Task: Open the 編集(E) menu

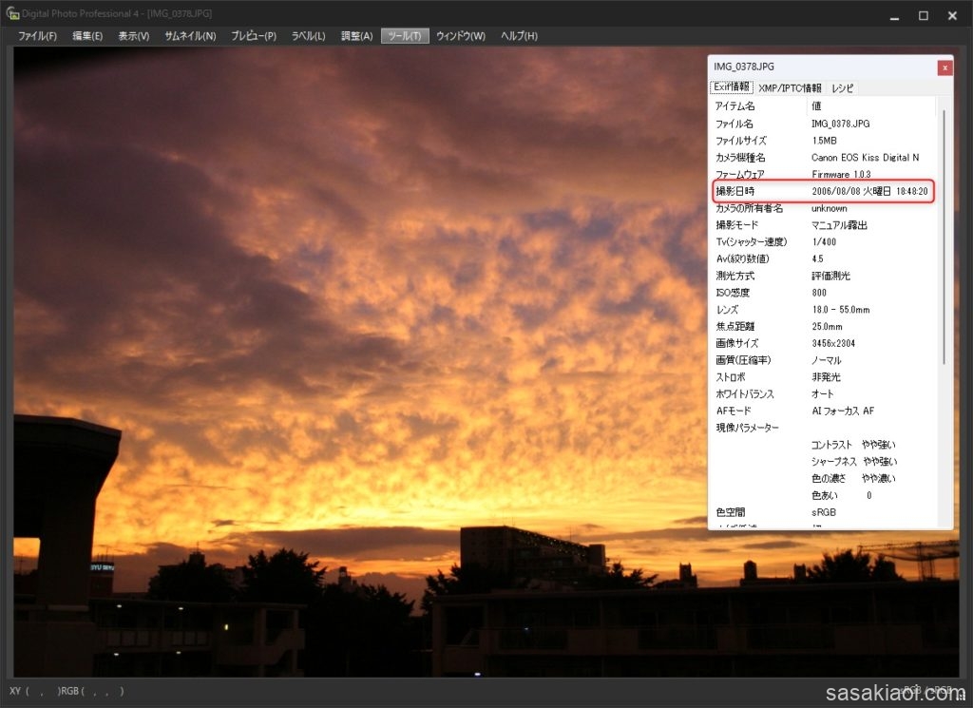Action: [87, 36]
